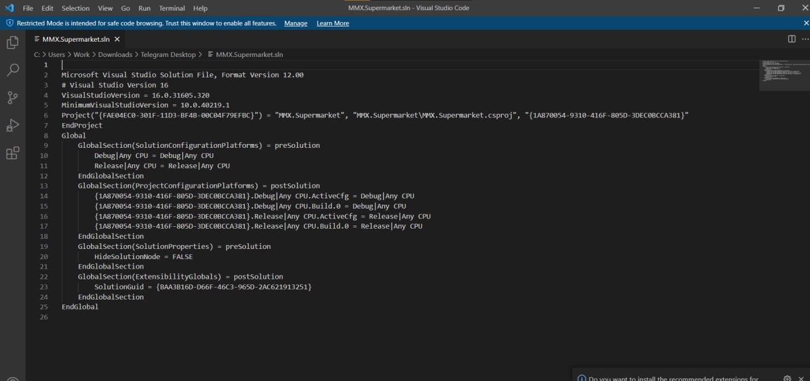
Task: Open the Terminal menu
Action: [171, 8]
